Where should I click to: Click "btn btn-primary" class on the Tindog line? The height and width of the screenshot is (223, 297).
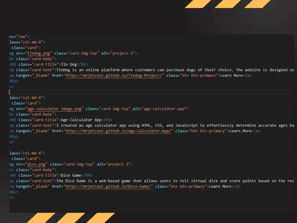199,76
